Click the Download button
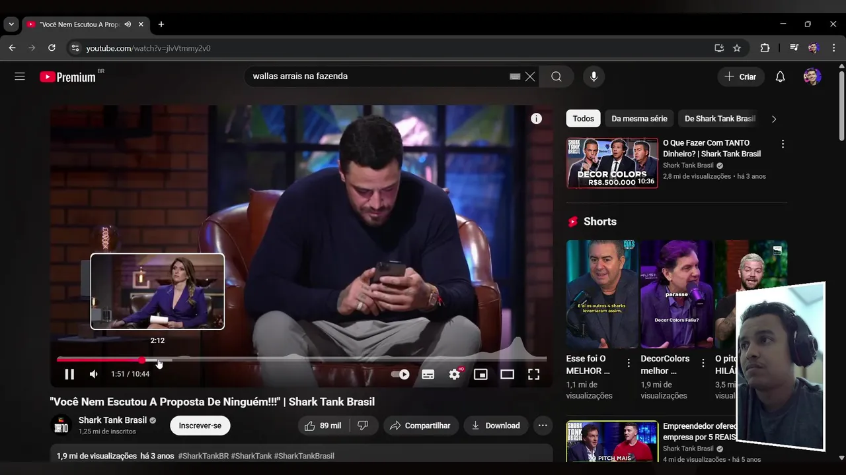The image size is (846, 475). point(495,426)
